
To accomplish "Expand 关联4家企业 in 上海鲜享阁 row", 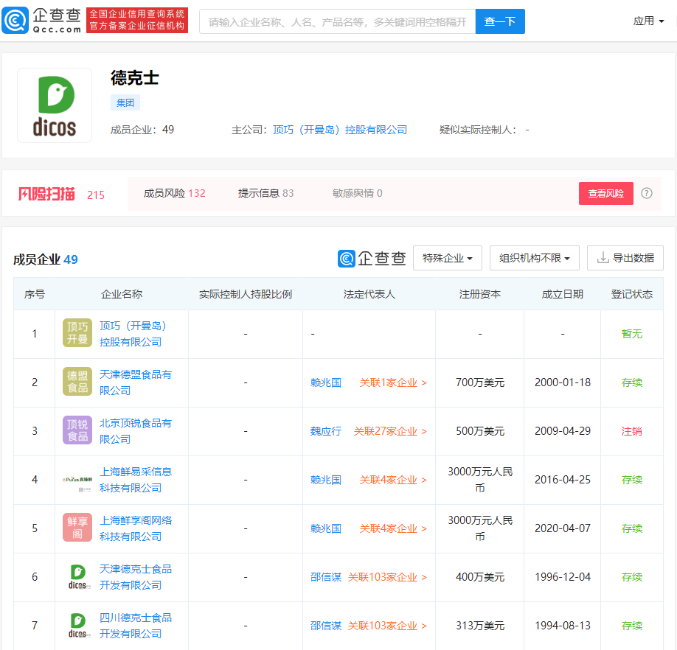I will 393,529.
